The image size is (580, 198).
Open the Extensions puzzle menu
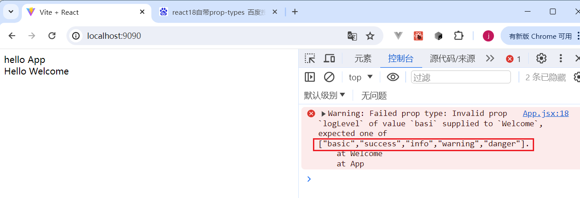(458, 36)
